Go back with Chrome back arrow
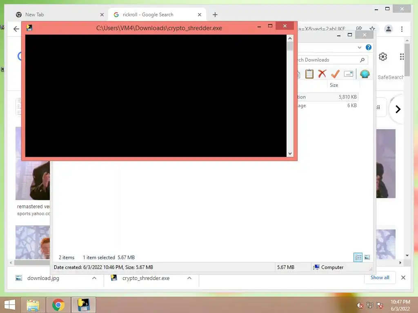 coord(16,29)
